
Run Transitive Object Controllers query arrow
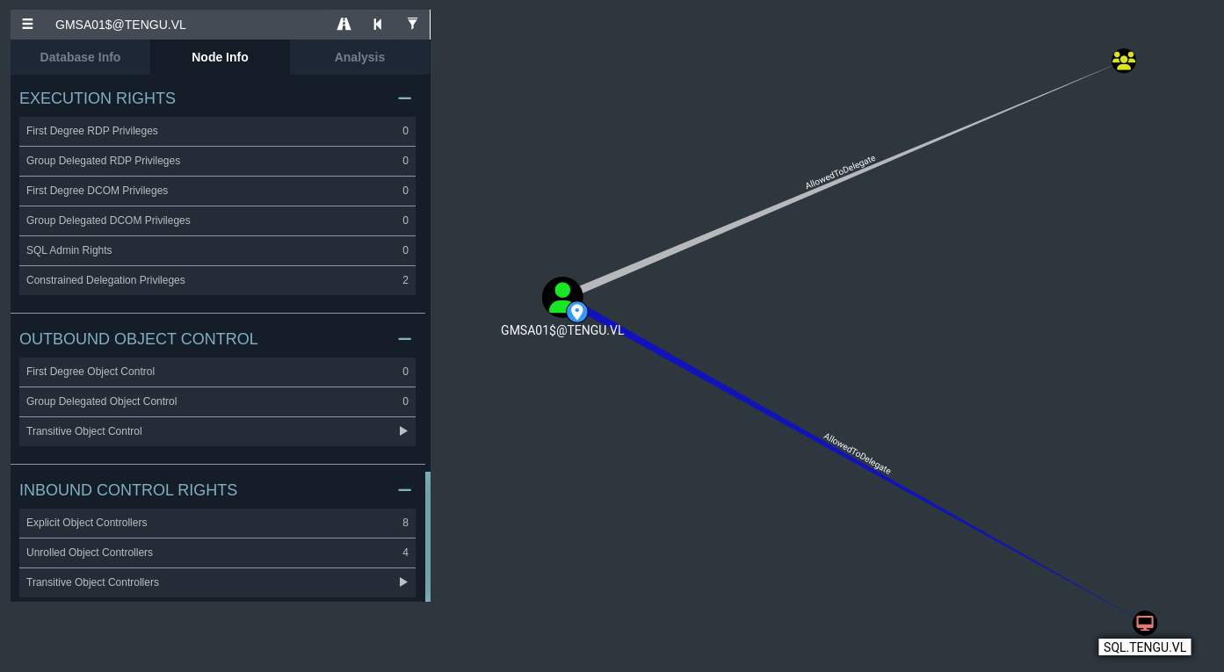[x=403, y=582]
